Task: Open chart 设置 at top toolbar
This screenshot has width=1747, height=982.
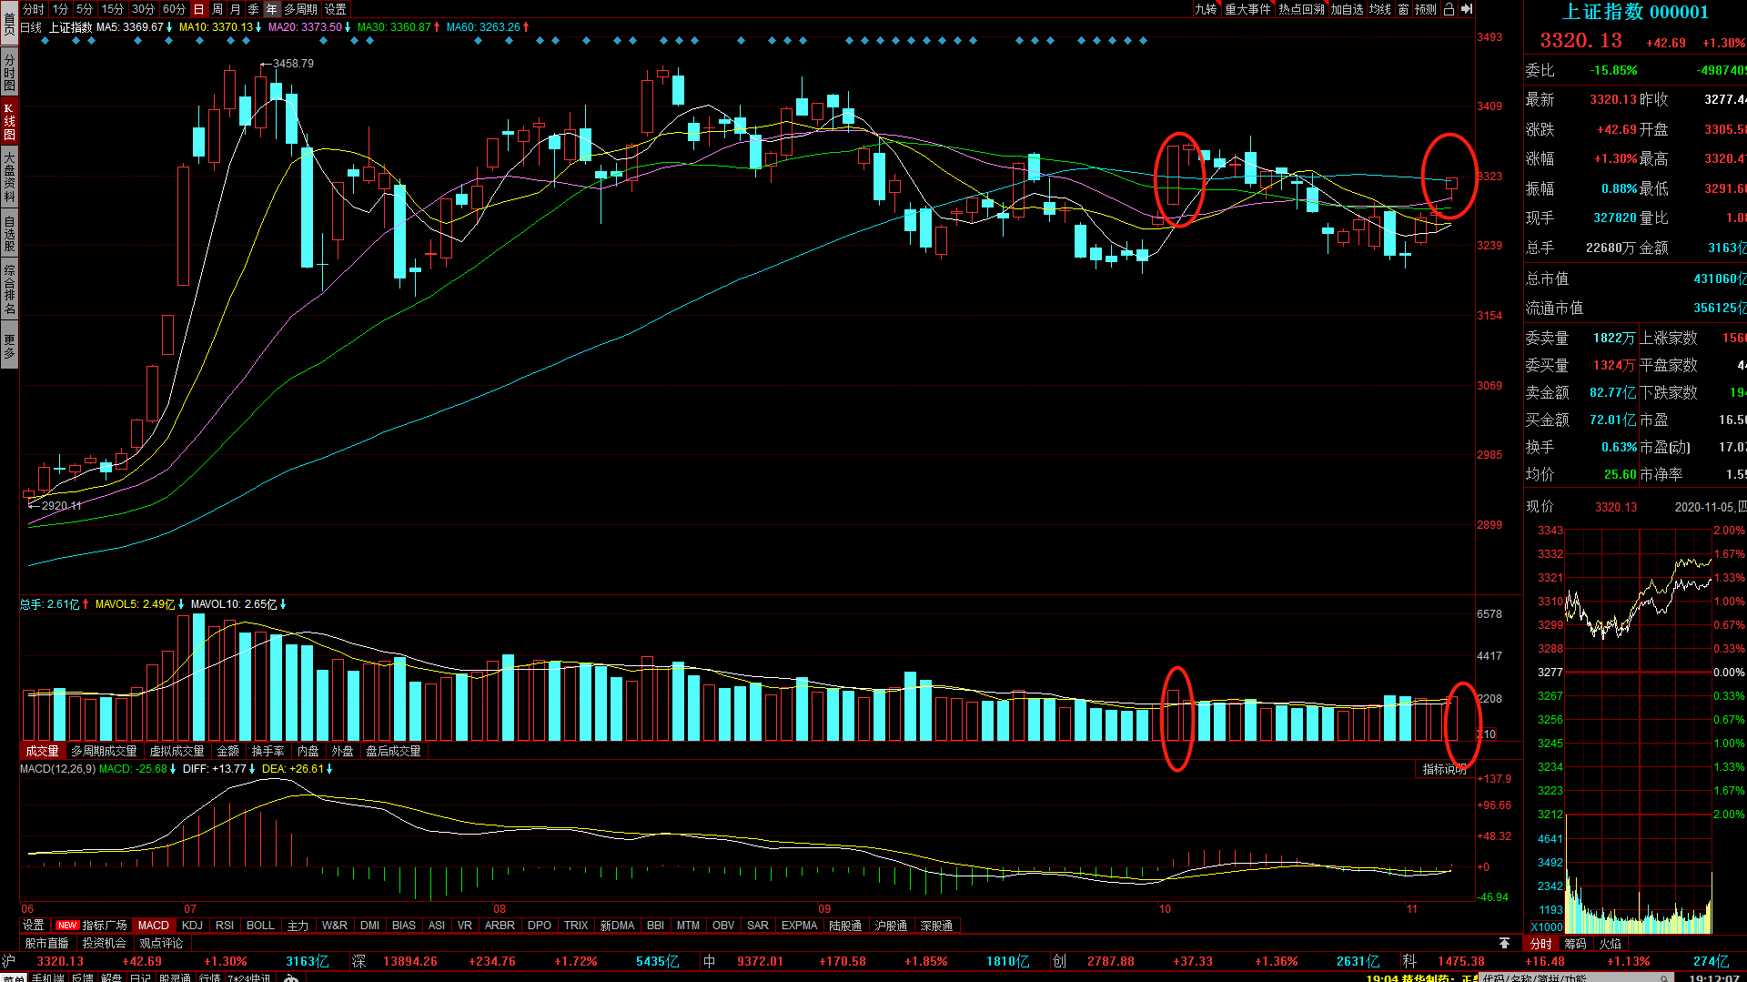Action: pyautogui.click(x=336, y=9)
